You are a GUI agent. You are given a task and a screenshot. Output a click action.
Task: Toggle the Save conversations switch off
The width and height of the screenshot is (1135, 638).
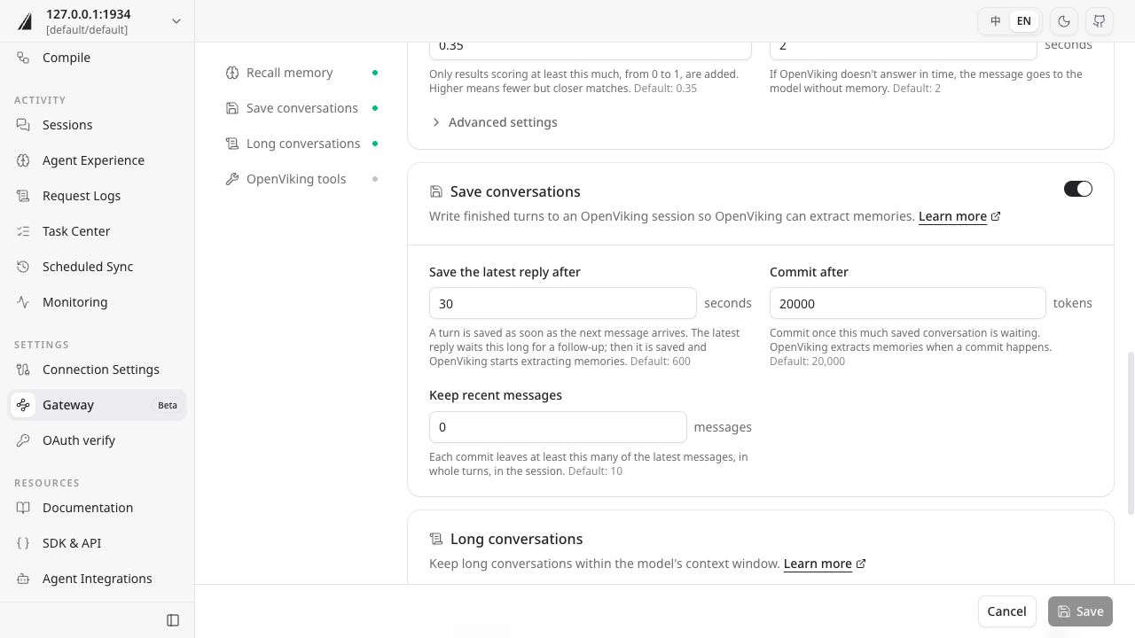pos(1078,189)
